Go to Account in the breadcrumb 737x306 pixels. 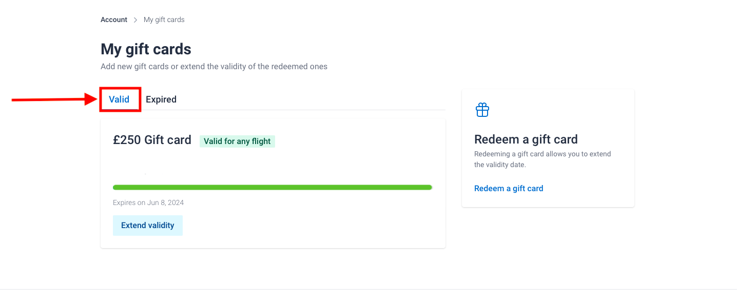(x=114, y=20)
